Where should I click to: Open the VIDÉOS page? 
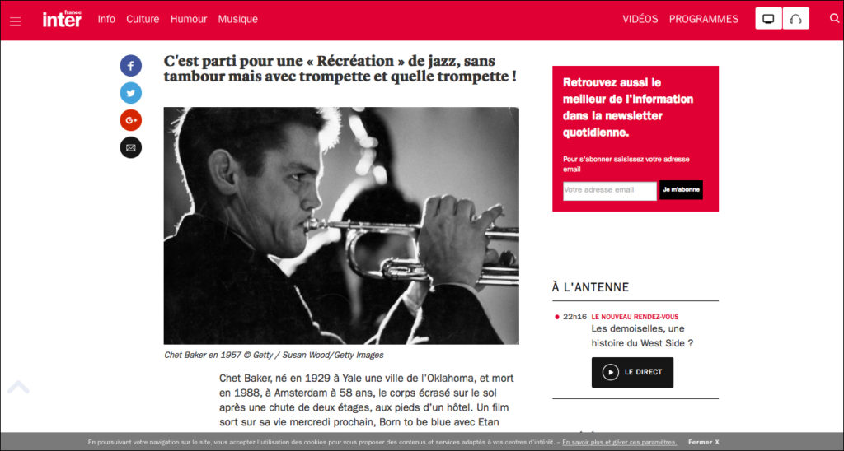(x=640, y=19)
